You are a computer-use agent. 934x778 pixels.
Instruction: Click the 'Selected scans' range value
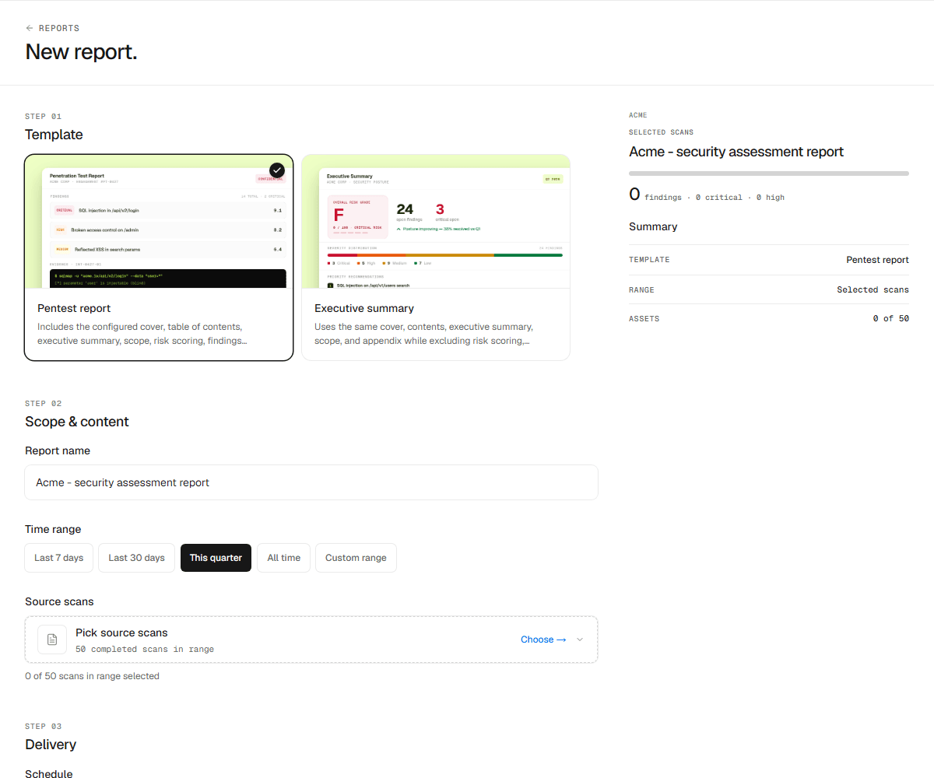coord(873,289)
